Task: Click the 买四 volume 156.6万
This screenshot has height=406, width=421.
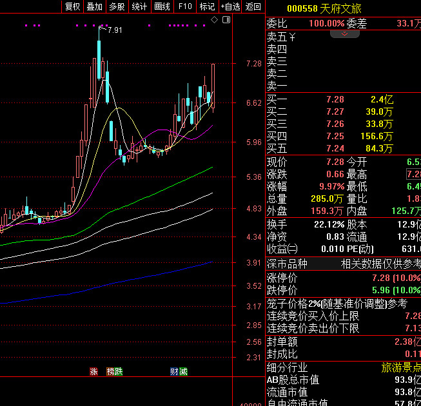Action: click(x=377, y=136)
